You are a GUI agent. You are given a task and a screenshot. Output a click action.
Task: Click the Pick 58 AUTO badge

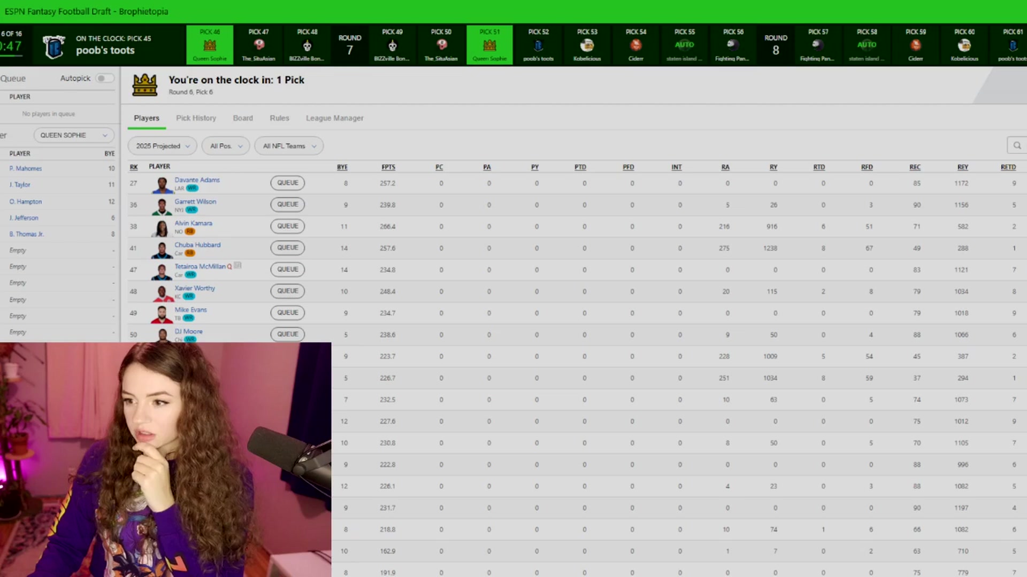867,45
